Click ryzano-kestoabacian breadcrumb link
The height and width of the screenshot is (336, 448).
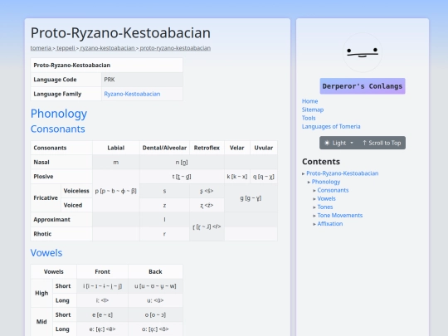[x=107, y=48]
